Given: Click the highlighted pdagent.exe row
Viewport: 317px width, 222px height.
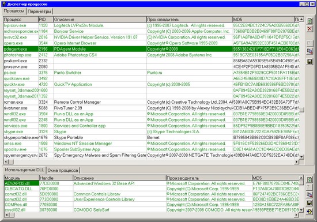Looking at the screenshot, I should [x=151, y=49].
